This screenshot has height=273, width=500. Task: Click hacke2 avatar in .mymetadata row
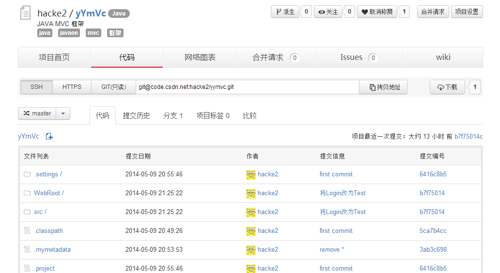(x=251, y=250)
